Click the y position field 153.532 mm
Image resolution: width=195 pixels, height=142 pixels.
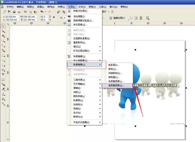pyautogui.click(x=12, y=20)
